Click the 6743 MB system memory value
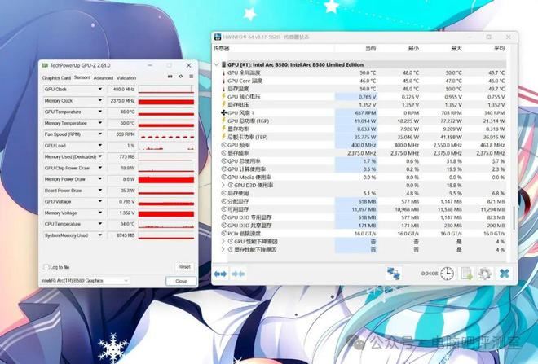538x364 pixels. [x=121, y=235]
